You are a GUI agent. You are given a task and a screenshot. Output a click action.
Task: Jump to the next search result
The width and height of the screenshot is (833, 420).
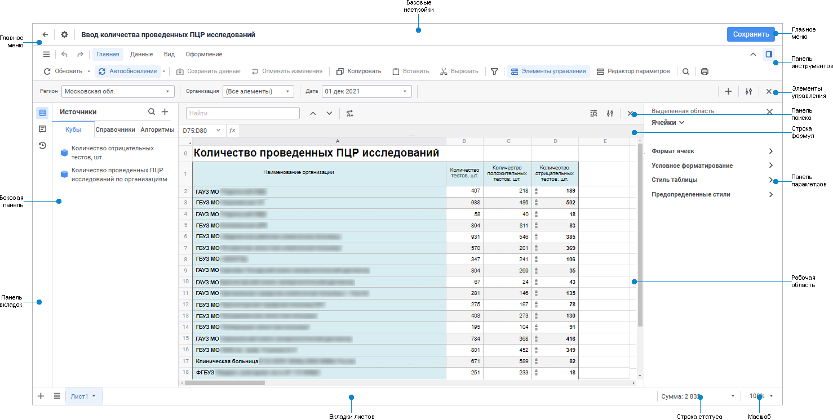(330, 113)
